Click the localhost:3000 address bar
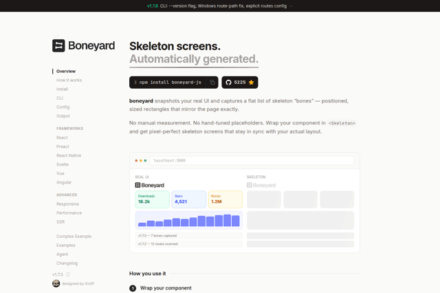This screenshot has height=293, width=440. coord(252,160)
